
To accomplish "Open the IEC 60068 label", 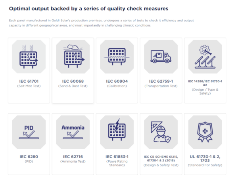I will click(73, 81).
